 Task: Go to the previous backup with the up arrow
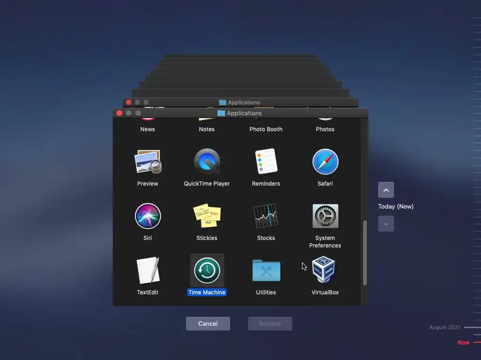tap(386, 190)
